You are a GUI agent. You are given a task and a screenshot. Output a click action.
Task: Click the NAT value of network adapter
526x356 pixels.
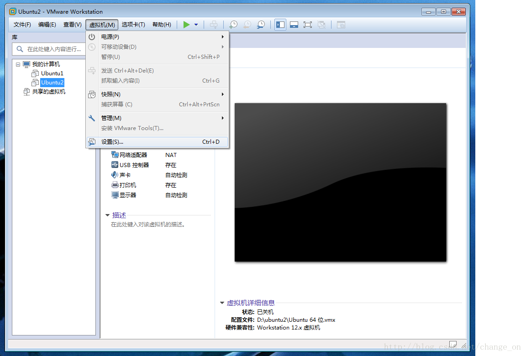171,155
